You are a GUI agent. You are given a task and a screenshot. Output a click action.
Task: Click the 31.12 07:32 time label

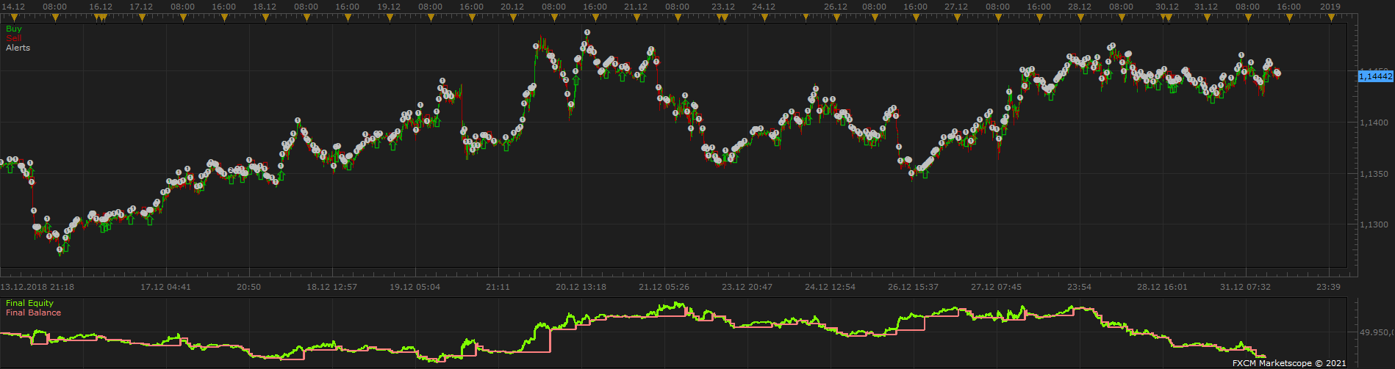point(1245,287)
